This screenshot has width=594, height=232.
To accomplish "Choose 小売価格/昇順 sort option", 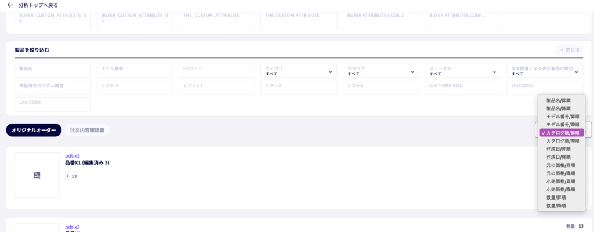I will tap(562, 181).
